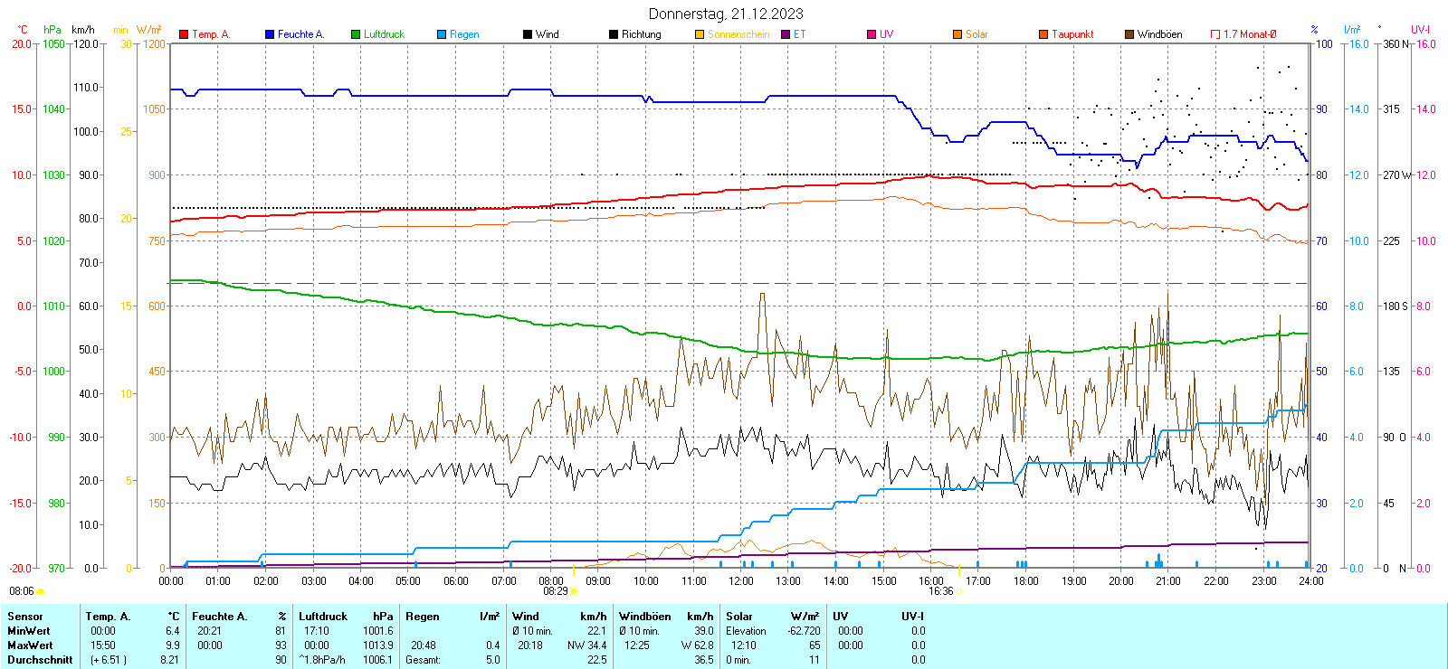
Task: Select the Regen legend label
Action: tap(464, 34)
